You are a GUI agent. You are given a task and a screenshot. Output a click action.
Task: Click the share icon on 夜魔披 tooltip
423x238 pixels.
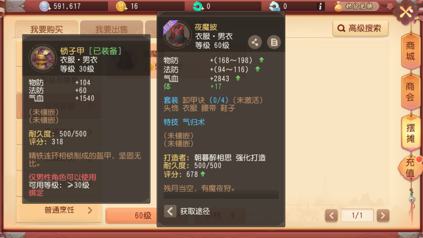[255, 42]
